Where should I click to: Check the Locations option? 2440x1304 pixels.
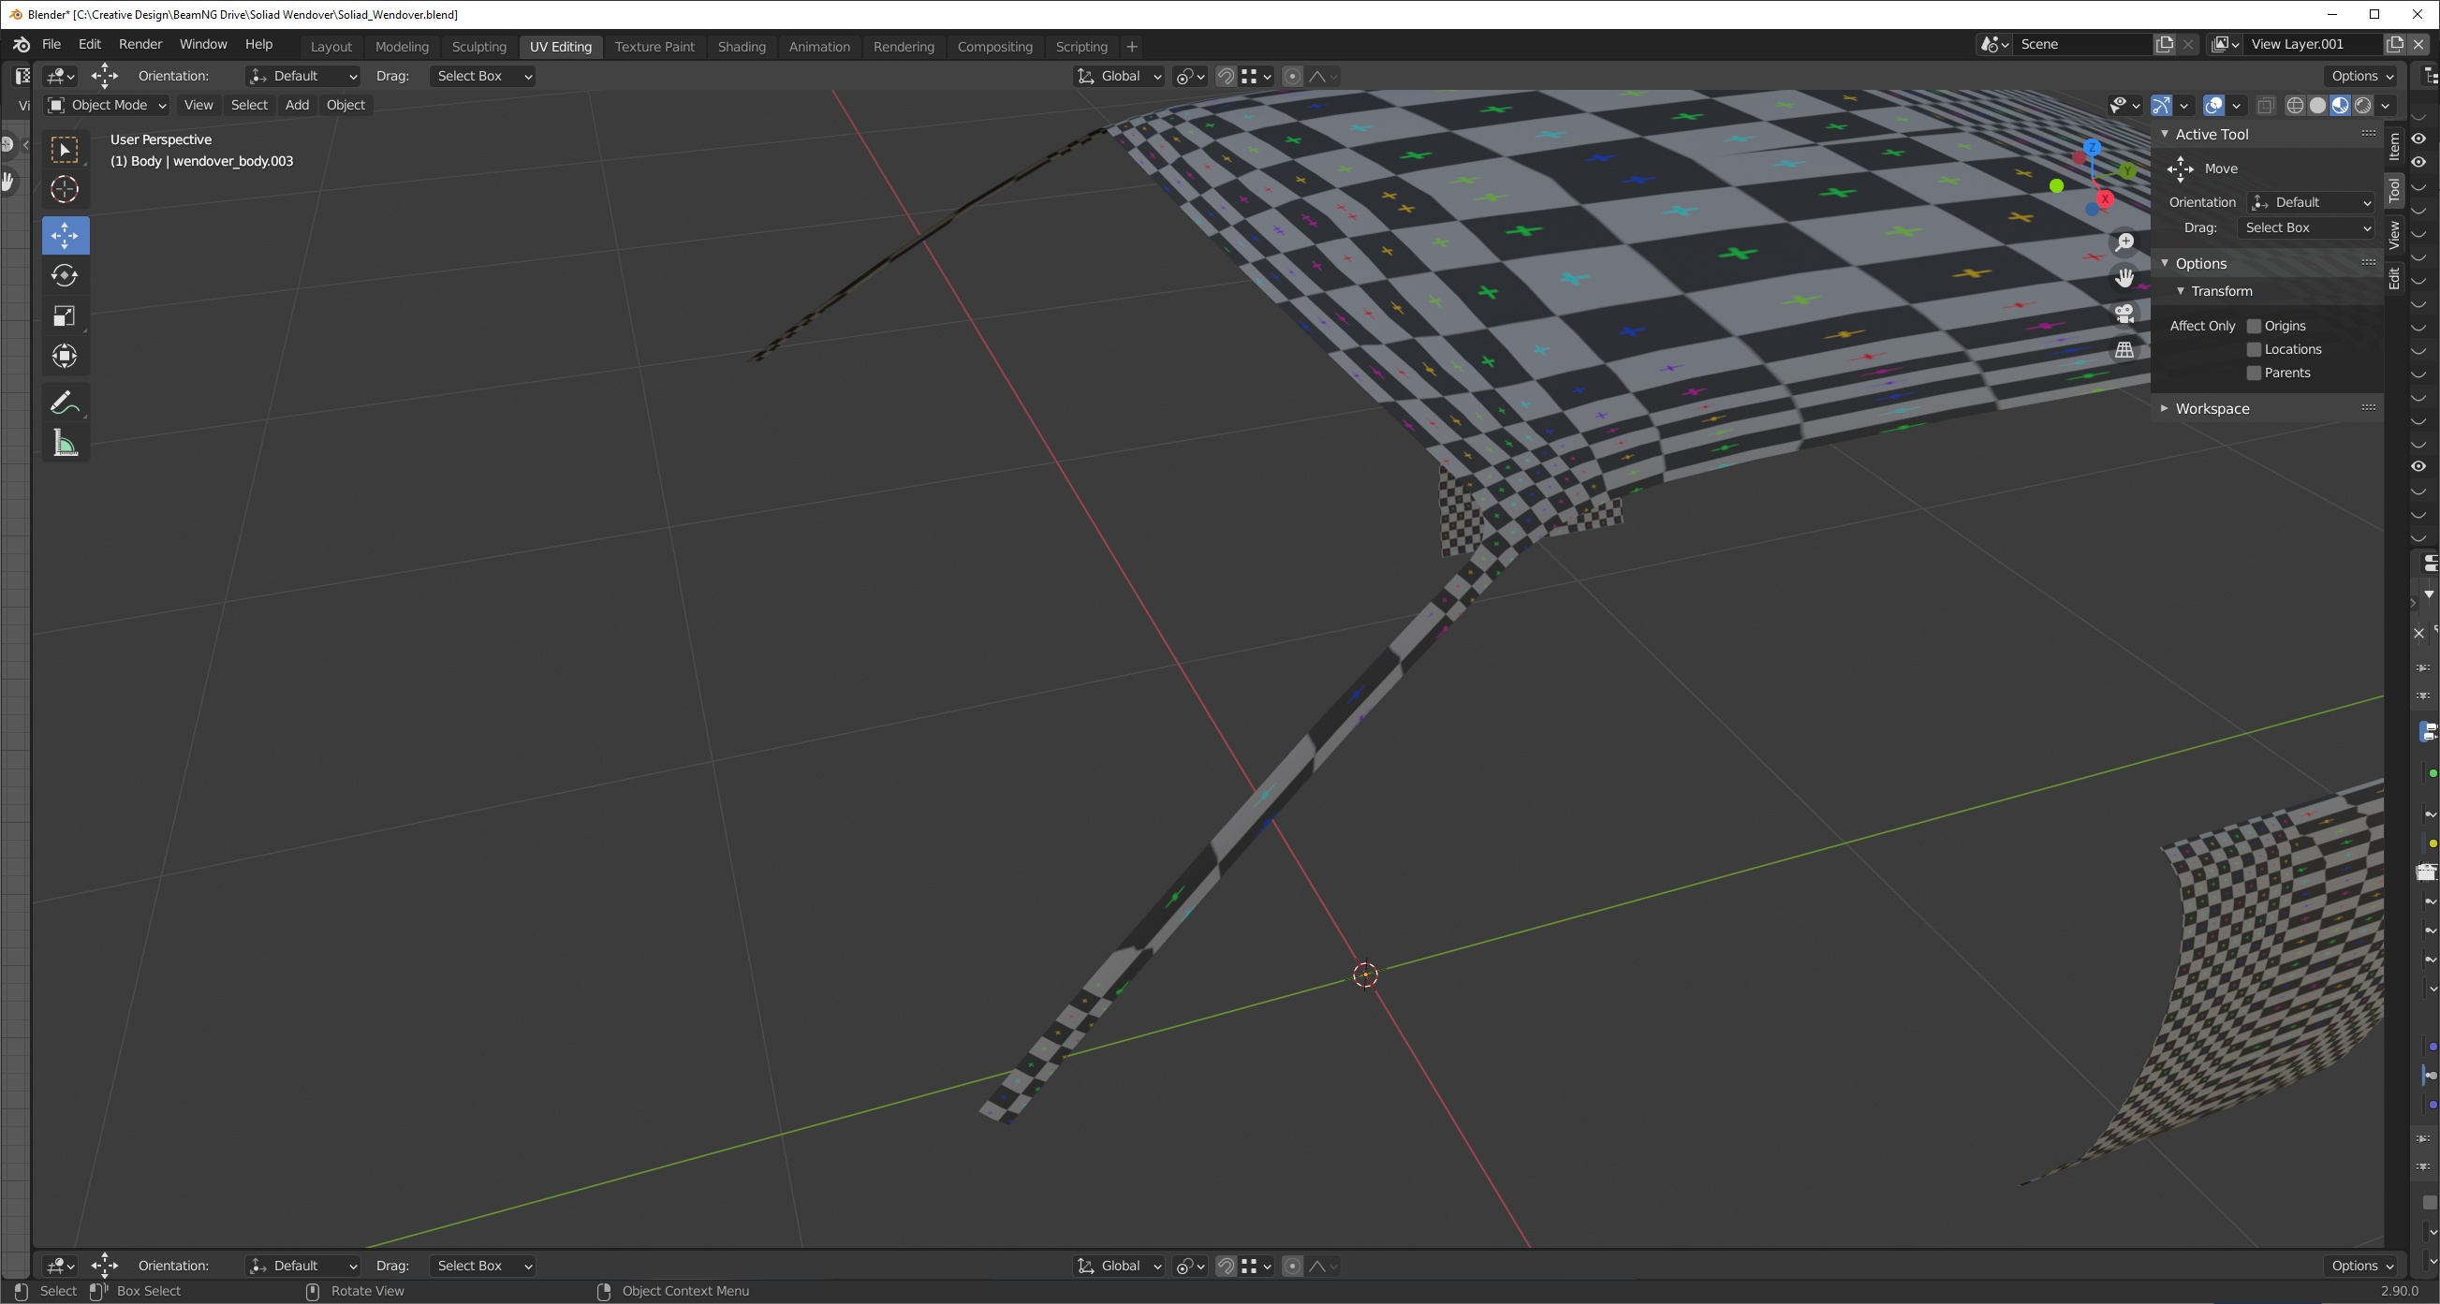coord(2255,349)
